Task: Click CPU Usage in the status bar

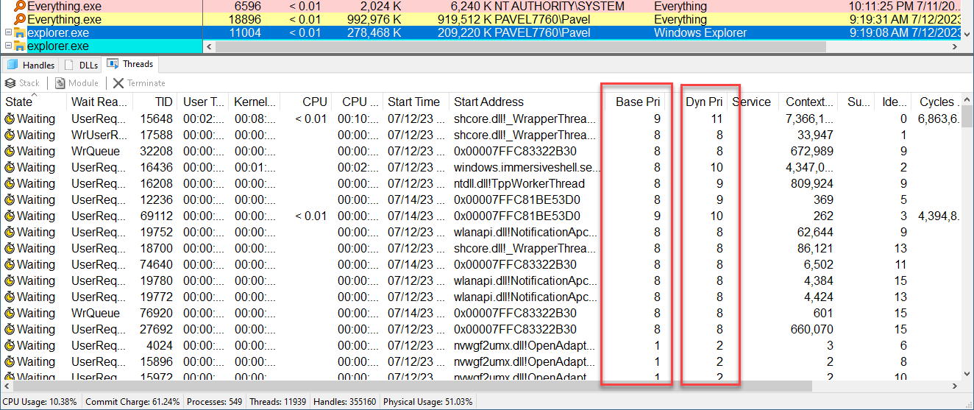Action: tap(40, 402)
